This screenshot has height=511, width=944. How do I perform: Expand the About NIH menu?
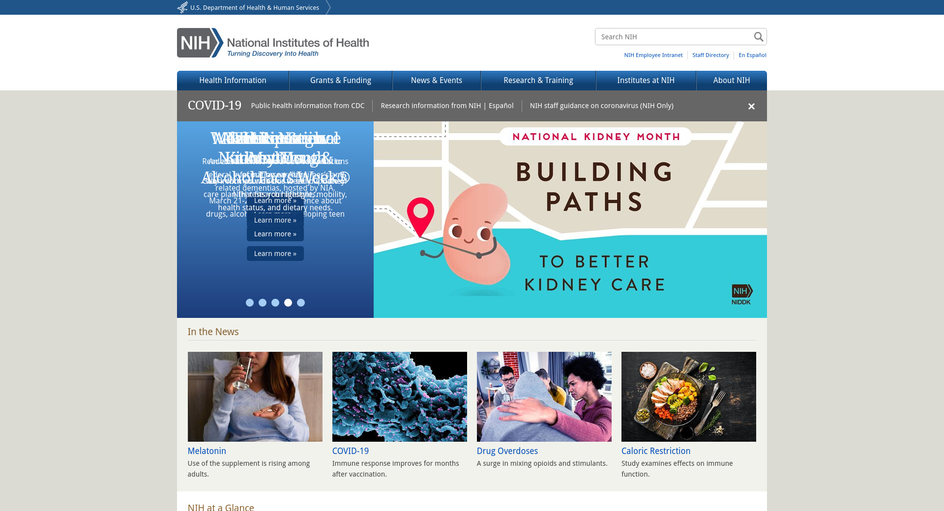(731, 81)
